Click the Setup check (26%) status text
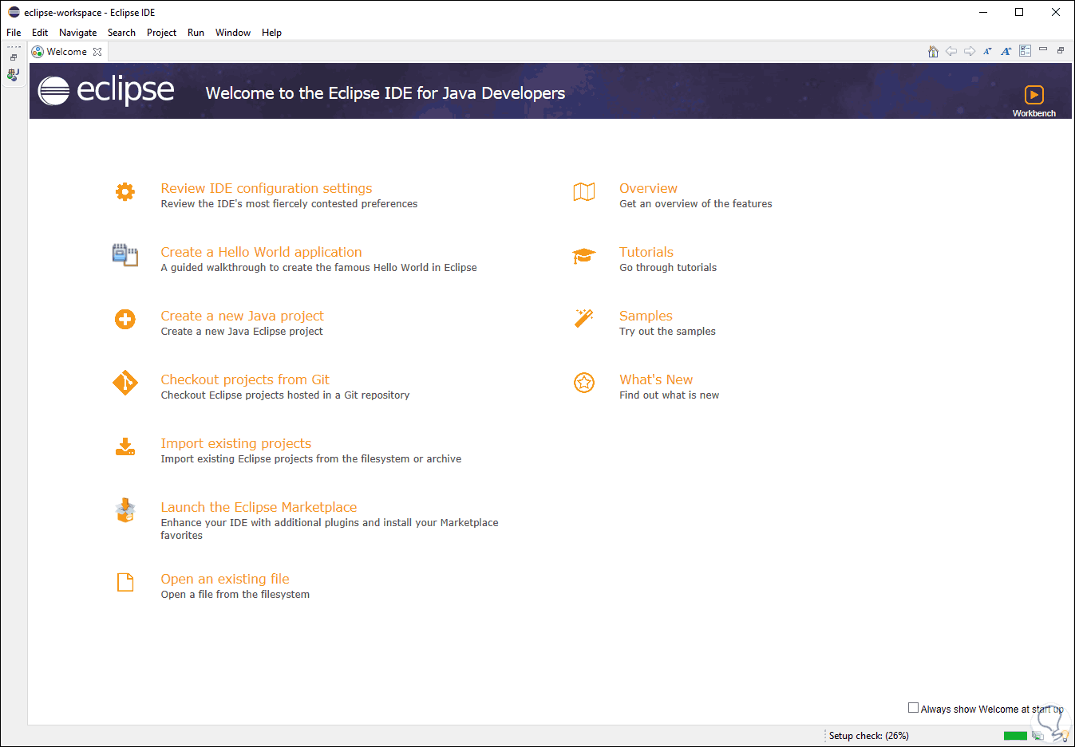 (868, 736)
